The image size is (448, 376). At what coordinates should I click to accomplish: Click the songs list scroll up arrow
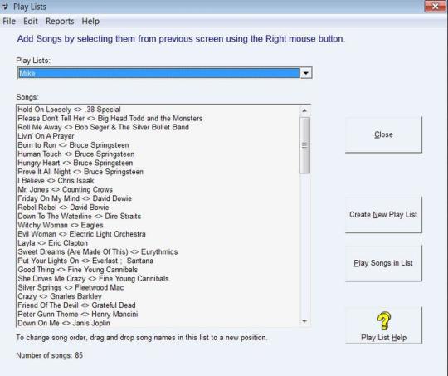[x=304, y=110]
